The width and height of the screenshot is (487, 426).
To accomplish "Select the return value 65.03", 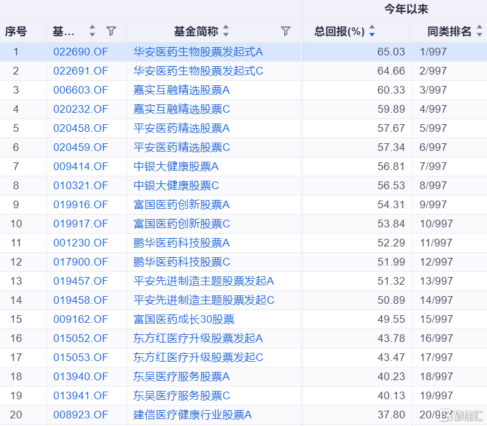I will (x=391, y=52).
